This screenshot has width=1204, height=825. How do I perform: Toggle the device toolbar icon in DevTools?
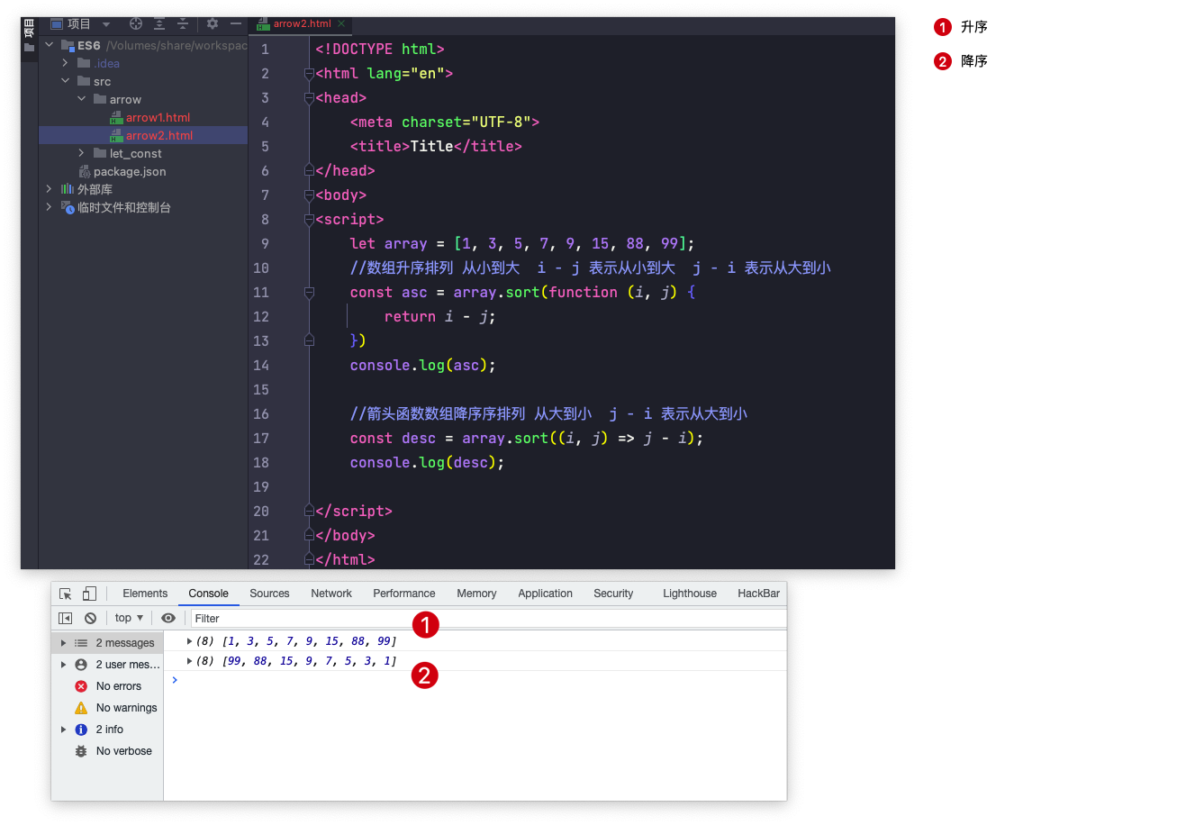point(89,594)
